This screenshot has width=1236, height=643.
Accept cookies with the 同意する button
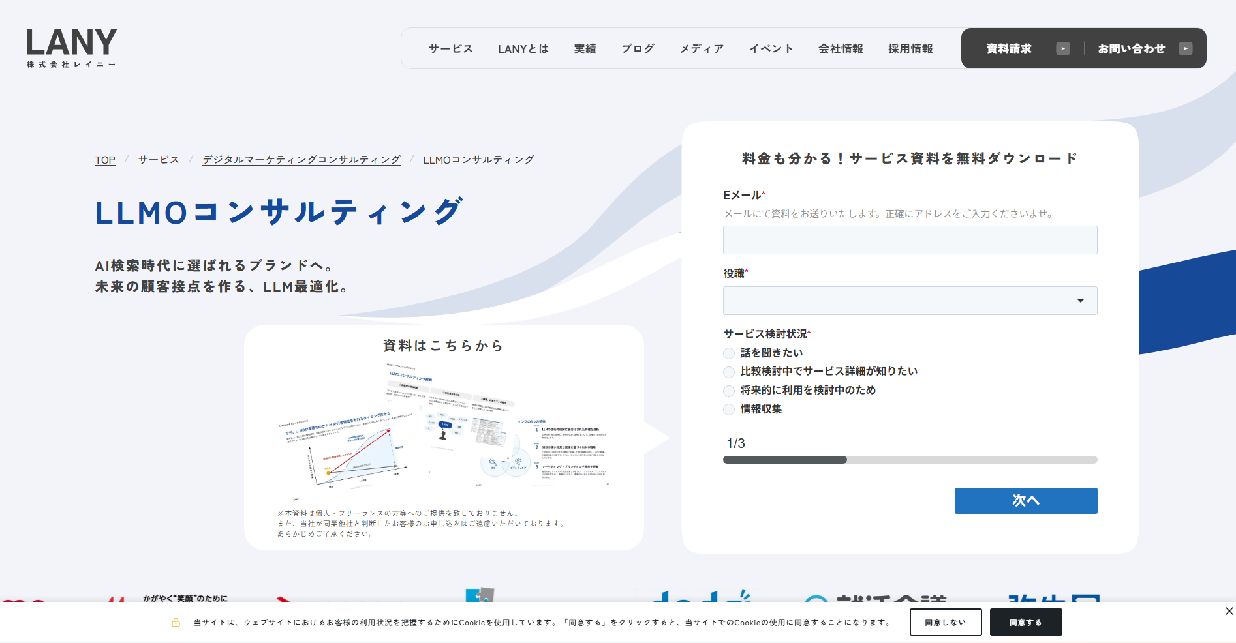pos(1026,622)
